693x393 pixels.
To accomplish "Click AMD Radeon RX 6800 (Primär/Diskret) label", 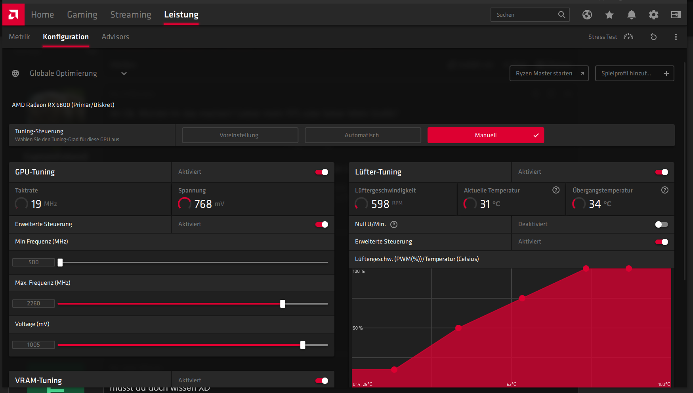I will pos(63,105).
